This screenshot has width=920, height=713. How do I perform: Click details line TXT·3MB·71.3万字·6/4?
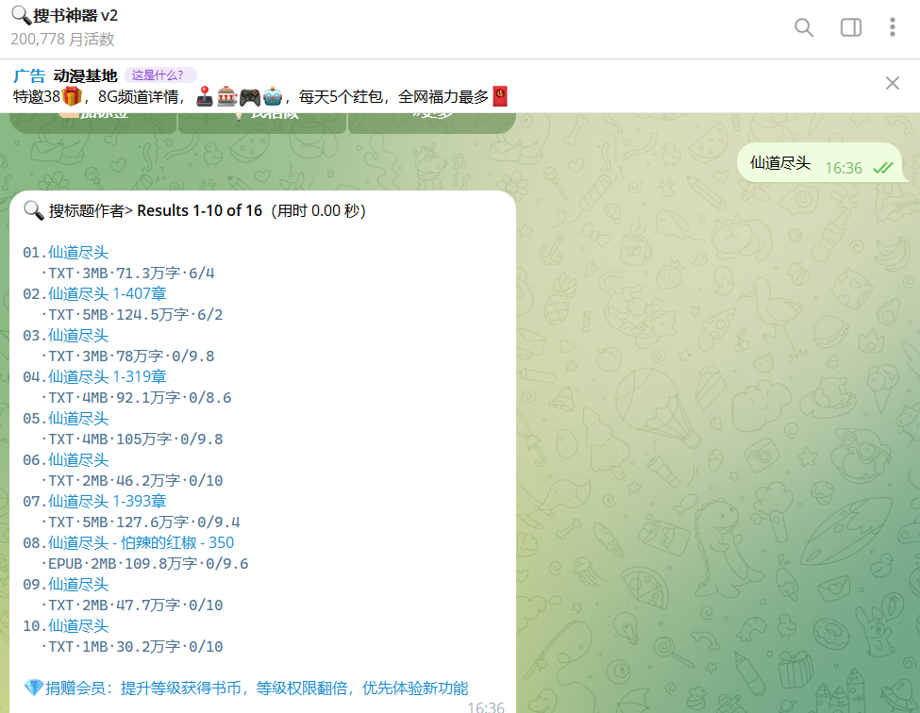[x=128, y=274]
